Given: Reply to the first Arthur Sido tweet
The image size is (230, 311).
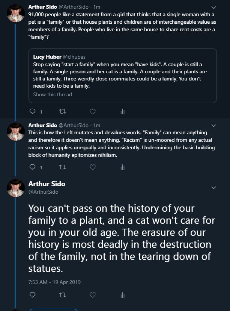Looking at the screenshot, I should (33, 111).
